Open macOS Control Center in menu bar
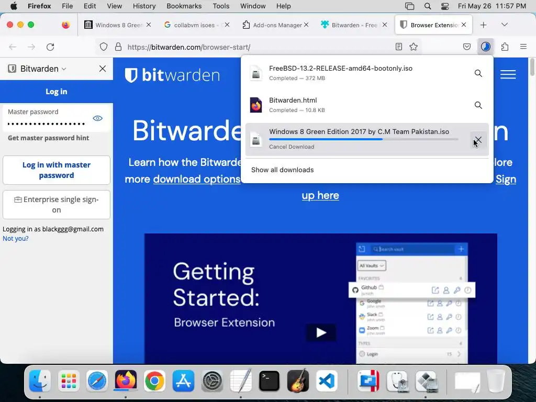 point(445,6)
